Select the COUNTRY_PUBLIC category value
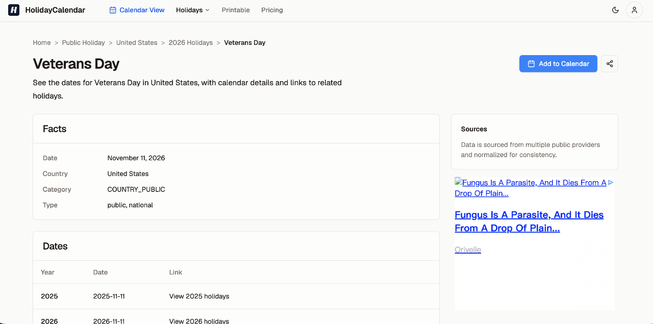The width and height of the screenshot is (653, 324). tap(136, 189)
